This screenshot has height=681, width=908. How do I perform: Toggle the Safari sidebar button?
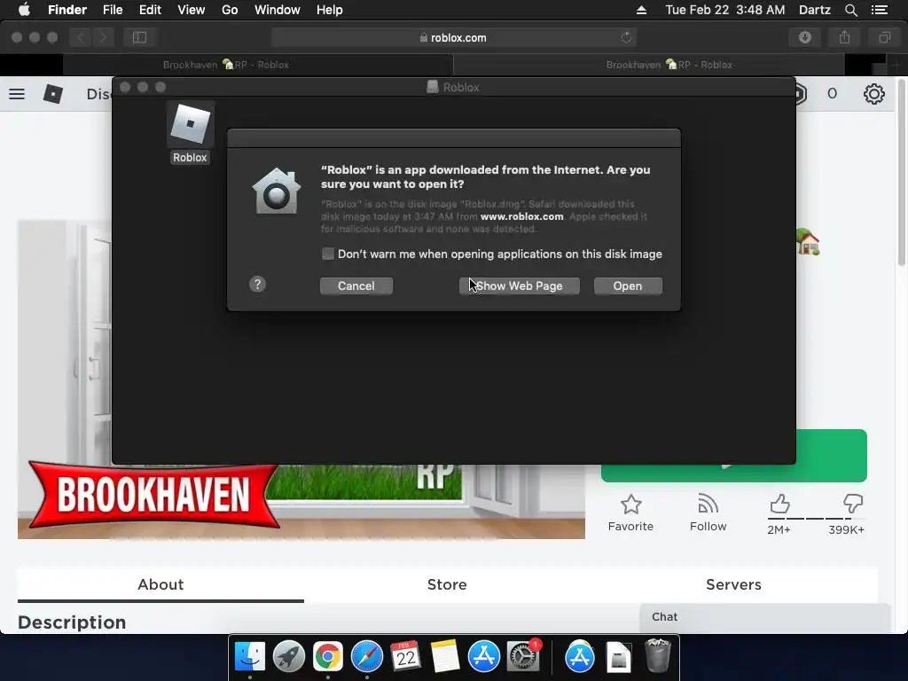point(139,37)
